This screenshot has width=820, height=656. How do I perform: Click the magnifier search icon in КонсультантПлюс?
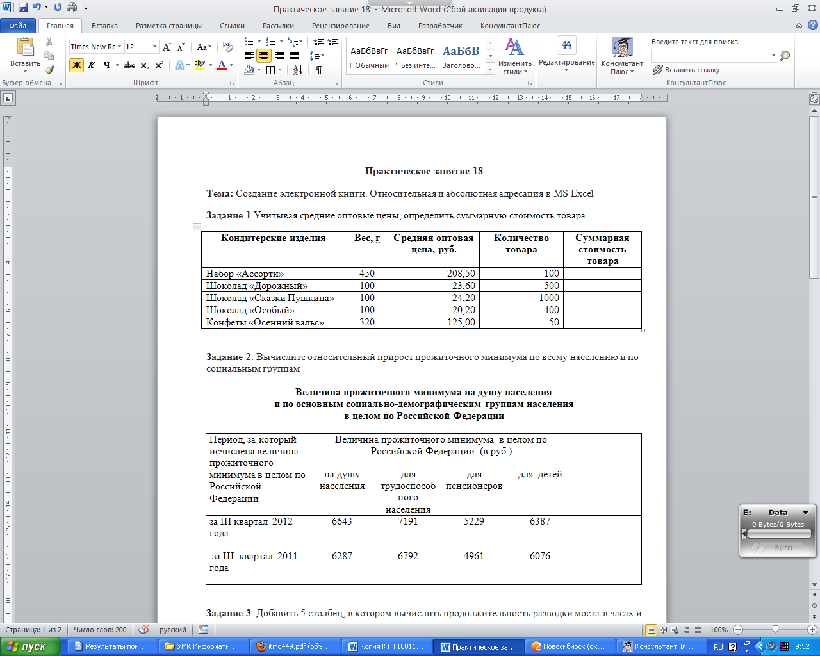tap(785, 56)
